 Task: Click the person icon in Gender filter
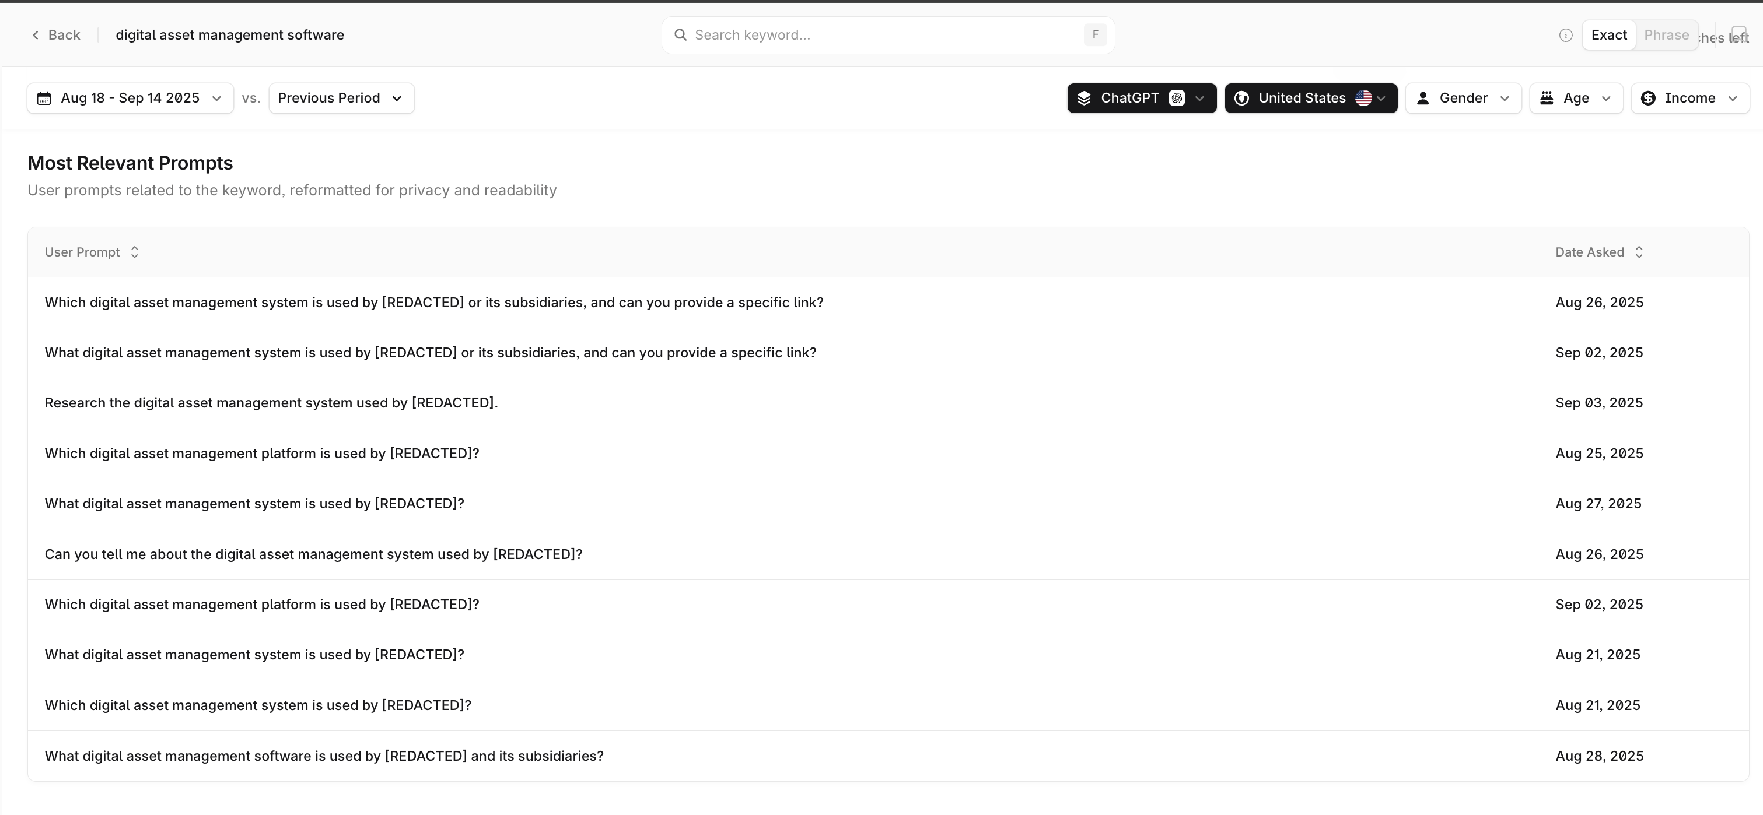pos(1423,98)
